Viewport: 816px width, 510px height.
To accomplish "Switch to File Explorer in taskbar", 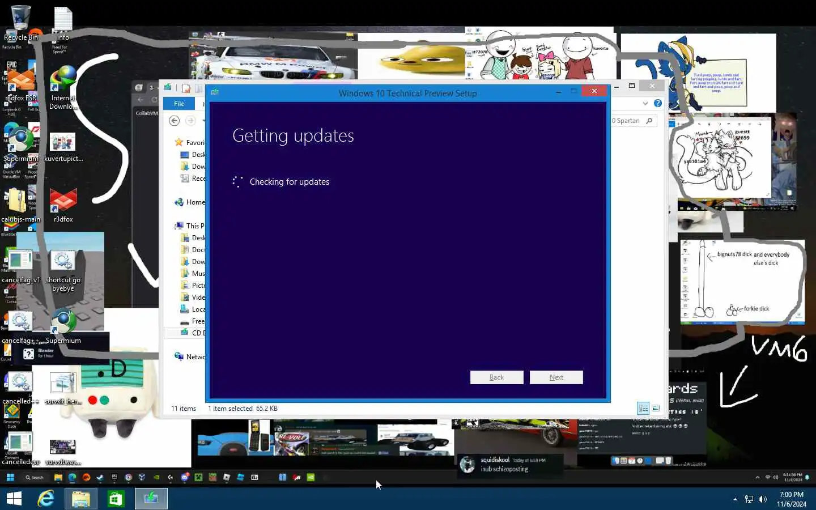I will (x=81, y=499).
